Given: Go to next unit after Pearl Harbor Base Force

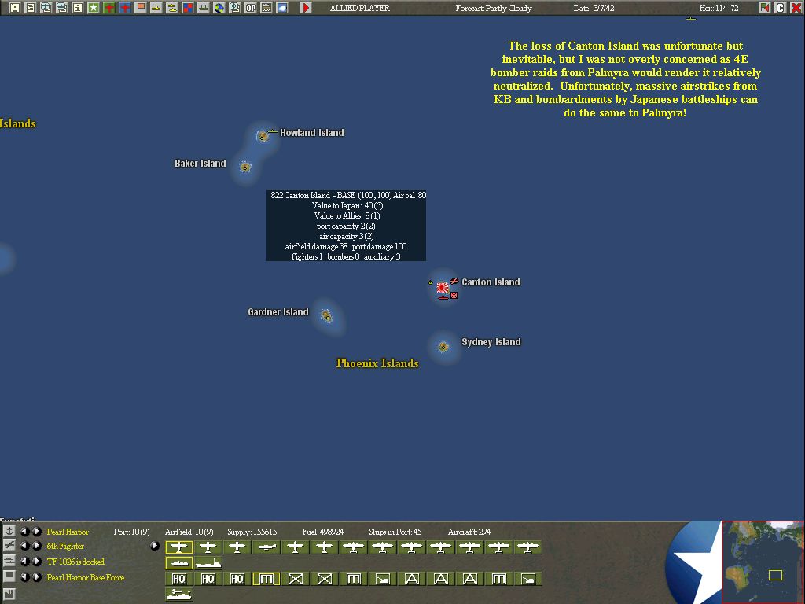Looking at the screenshot, I should pos(36,577).
